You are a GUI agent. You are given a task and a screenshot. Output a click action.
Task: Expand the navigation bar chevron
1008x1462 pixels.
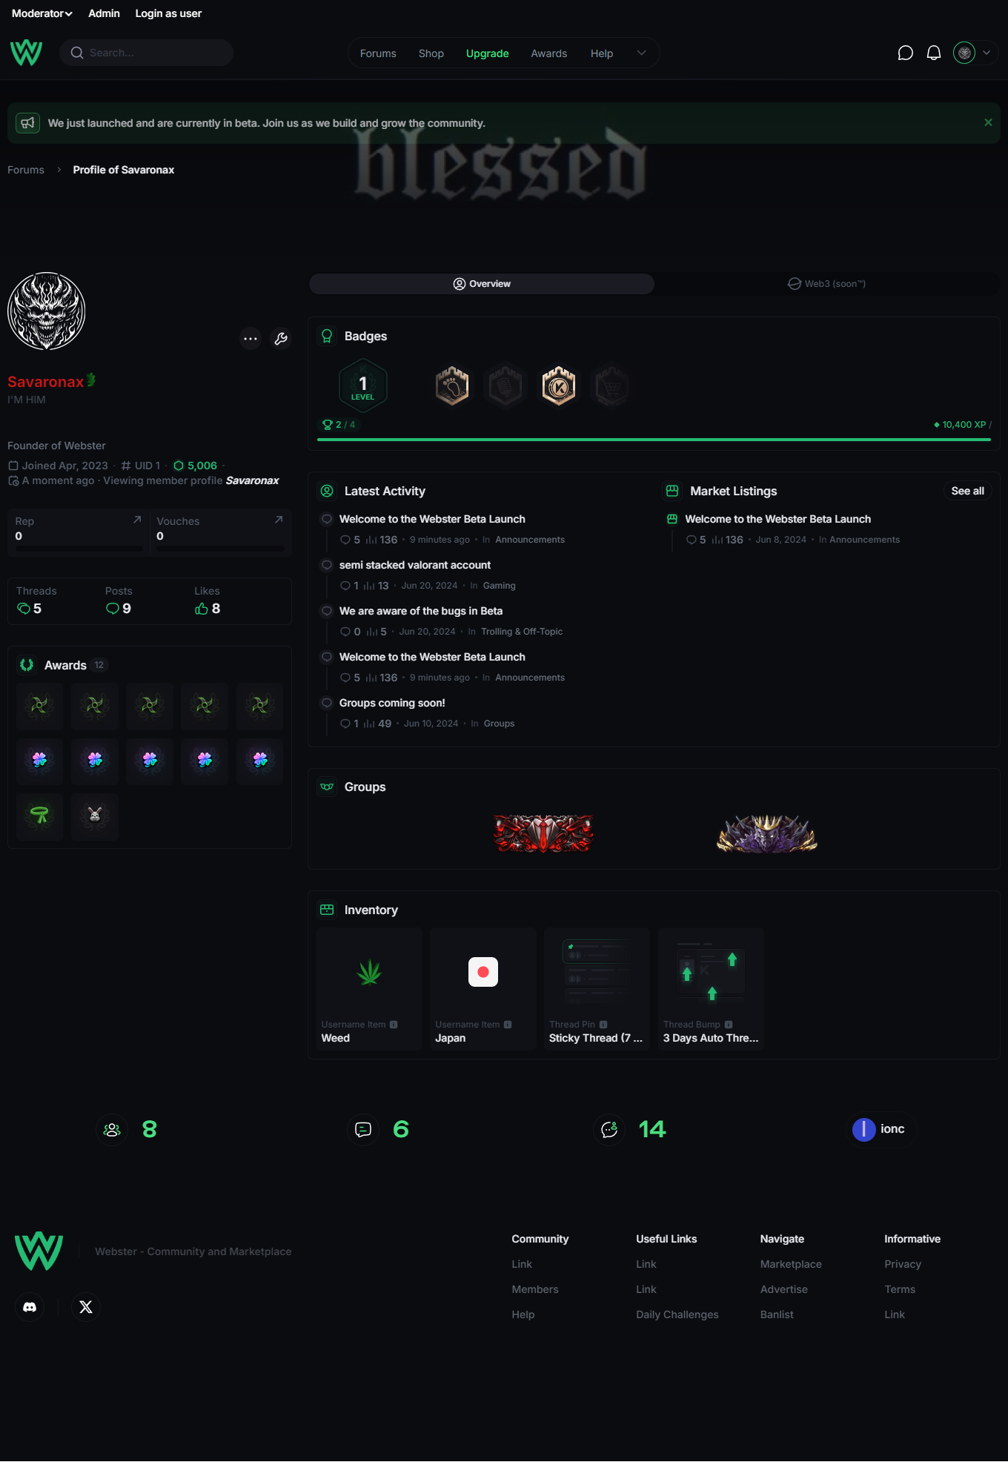(642, 53)
